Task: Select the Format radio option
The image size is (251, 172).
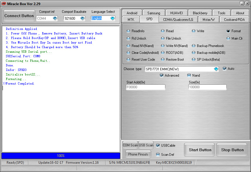Action: (234, 31)
